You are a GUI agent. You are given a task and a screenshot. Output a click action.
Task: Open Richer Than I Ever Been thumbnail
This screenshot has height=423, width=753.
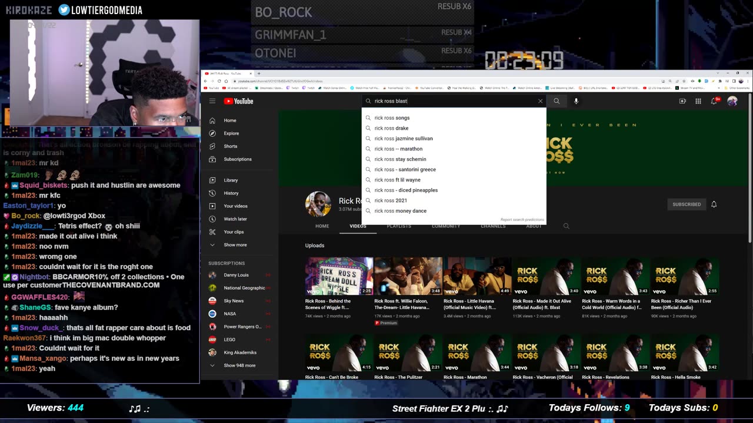[685, 276]
